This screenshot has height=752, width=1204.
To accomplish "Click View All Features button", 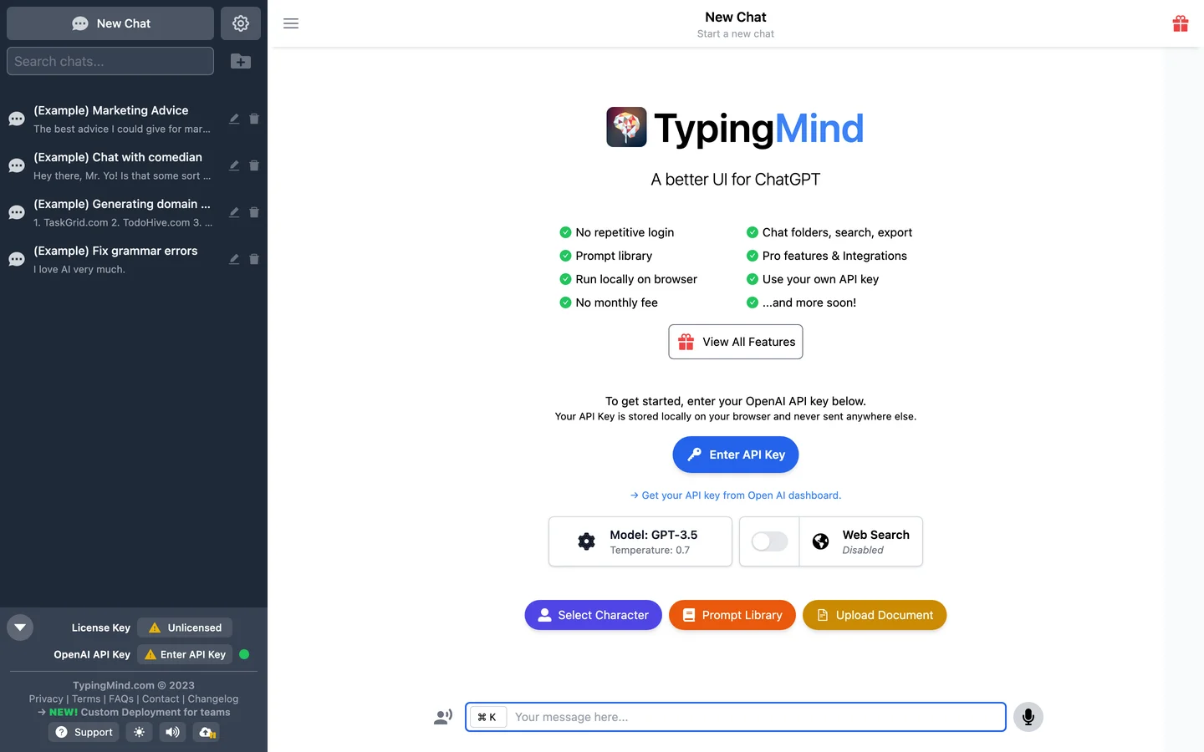I will point(736,342).
